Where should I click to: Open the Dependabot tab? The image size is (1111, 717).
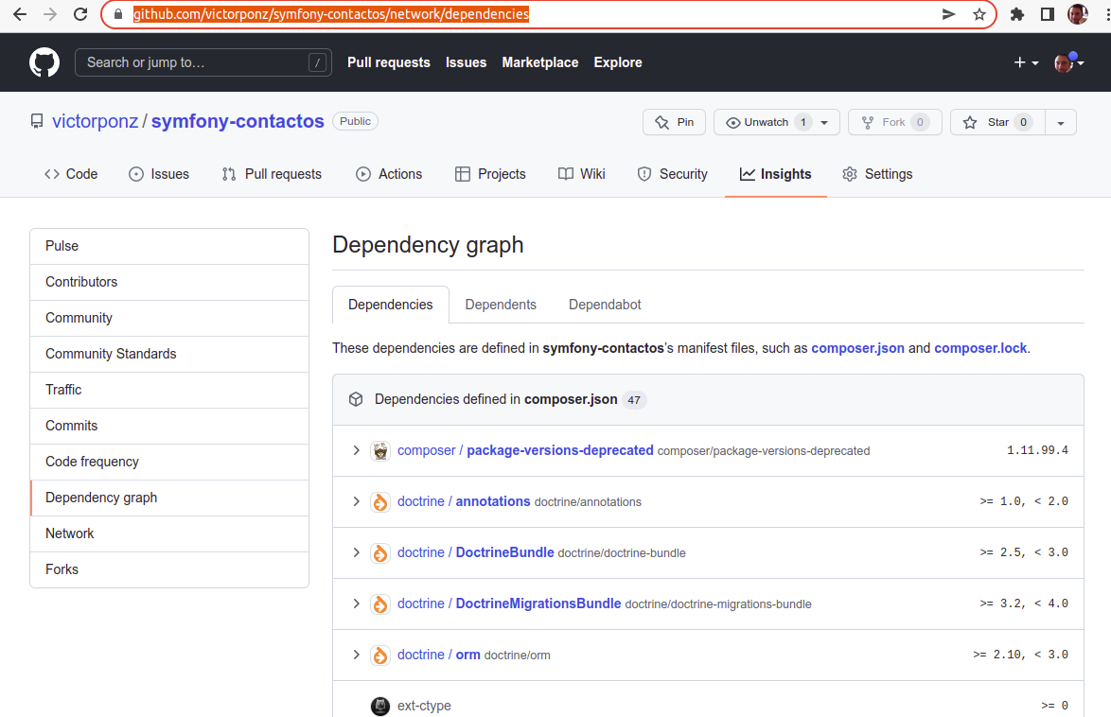[x=605, y=305]
